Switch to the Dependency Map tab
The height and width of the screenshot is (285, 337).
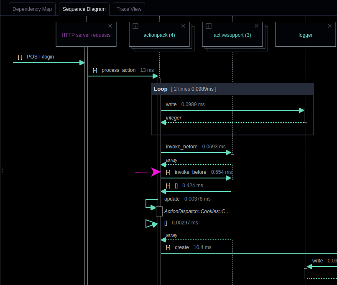(32, 9)
